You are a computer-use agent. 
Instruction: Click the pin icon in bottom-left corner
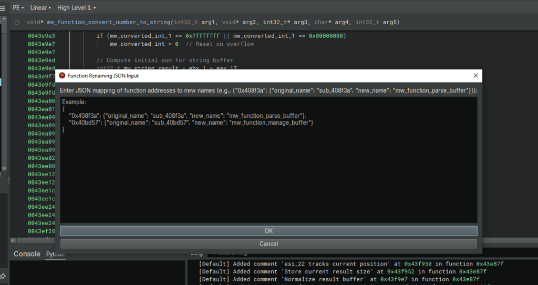click(3, 276)
